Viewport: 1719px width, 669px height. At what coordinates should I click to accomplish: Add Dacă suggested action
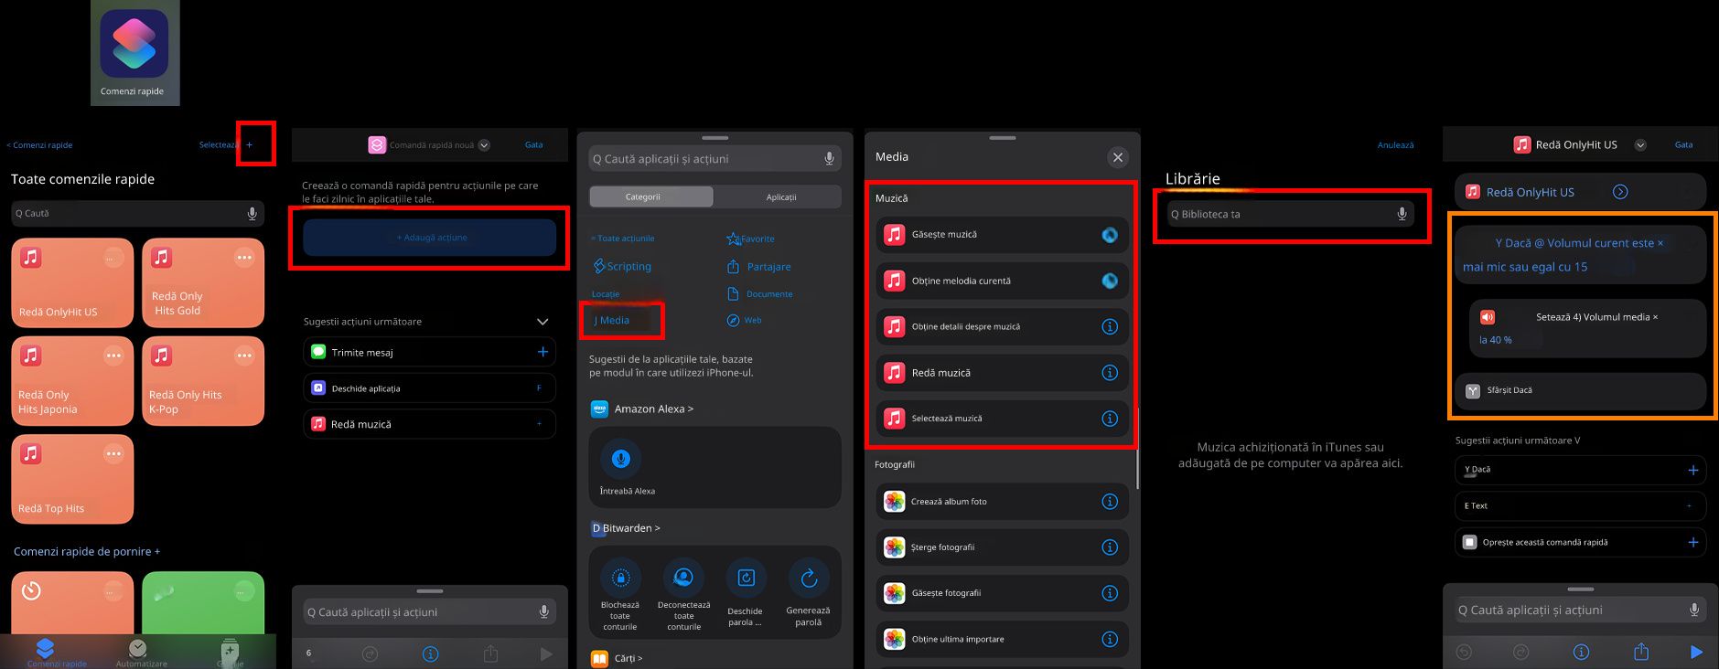pos(1692,470)
